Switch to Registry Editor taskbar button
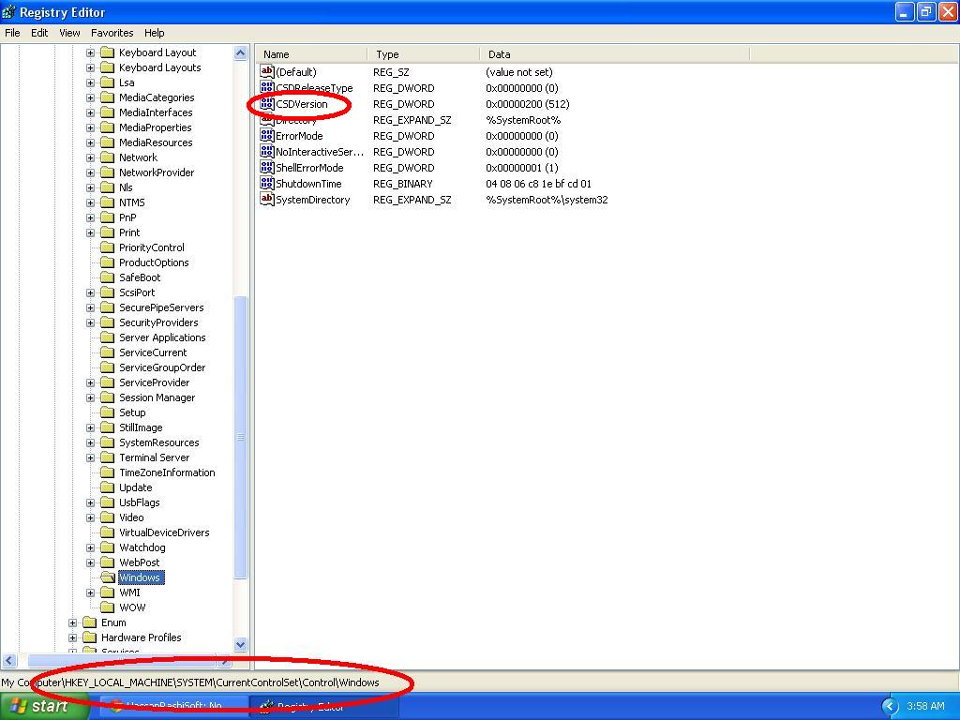The image size is (960, 720). click(x=324, y=707)
